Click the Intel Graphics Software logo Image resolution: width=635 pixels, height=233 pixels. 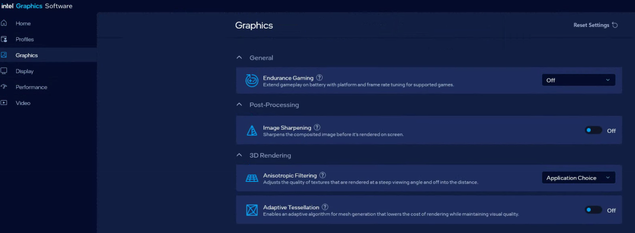[37, 6]
